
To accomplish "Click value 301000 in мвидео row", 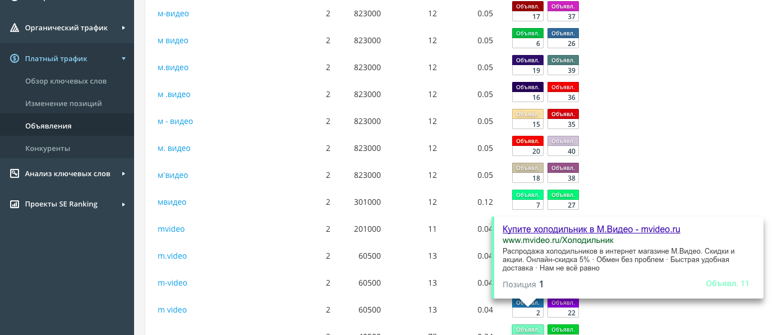I will (367, 202).
